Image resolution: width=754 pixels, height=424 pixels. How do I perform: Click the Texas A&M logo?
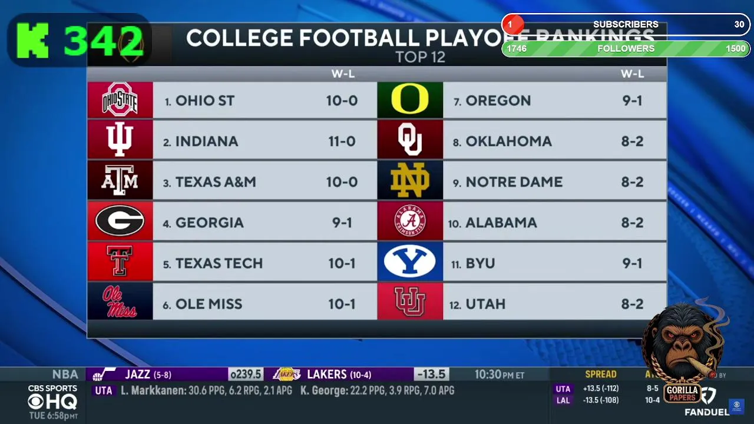click(120, 181)
